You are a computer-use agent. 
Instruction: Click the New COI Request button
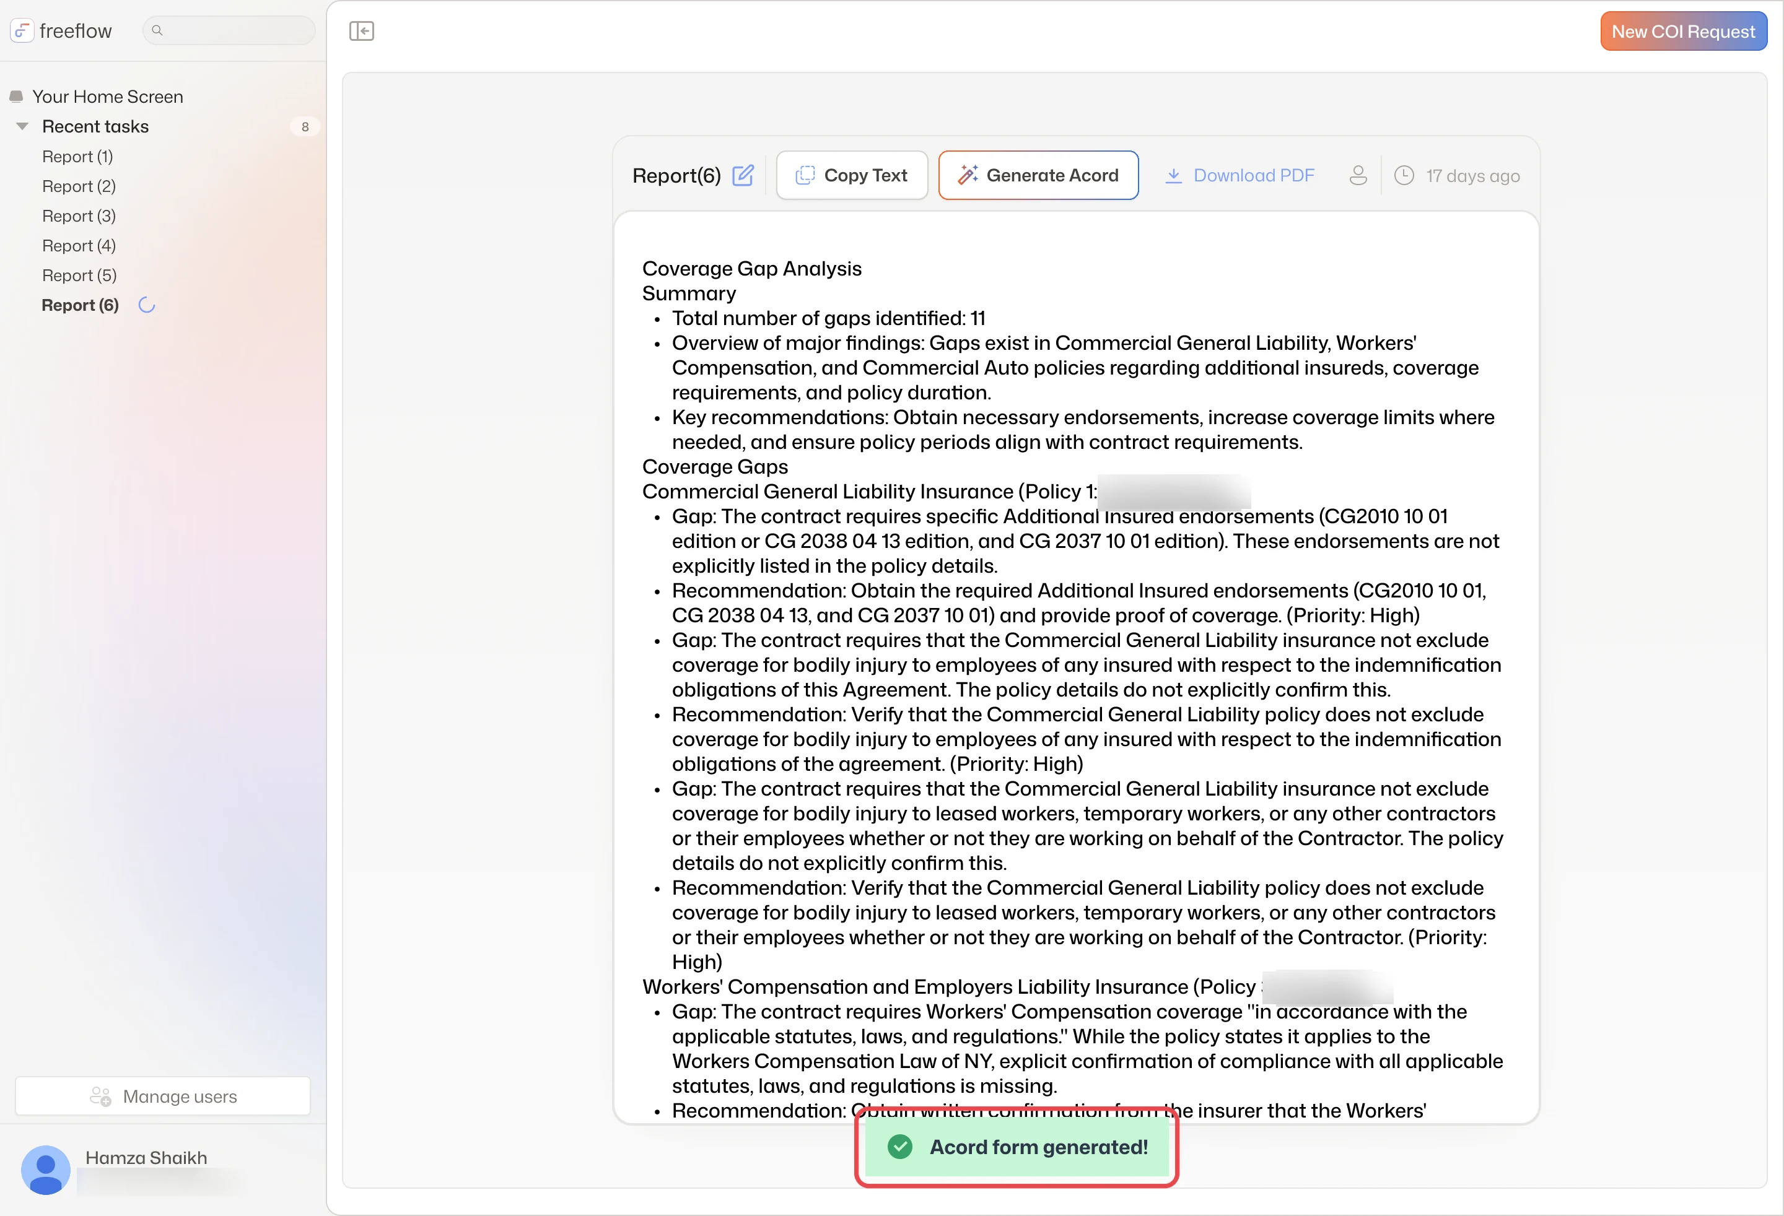pyautogui.click(x=1682, y=32)
